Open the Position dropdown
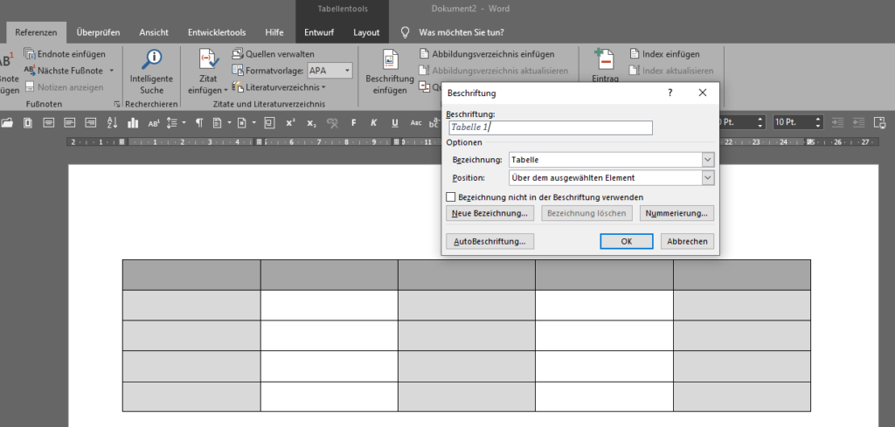The height and width of the screenshot is (427, 895). [x=707, y=178]
